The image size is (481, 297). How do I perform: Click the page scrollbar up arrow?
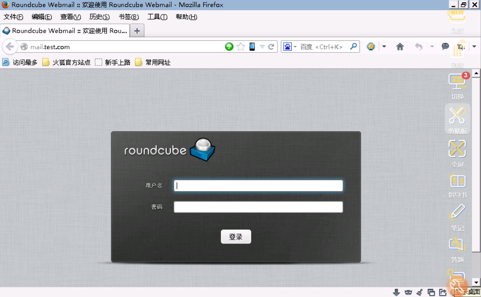tap(477, 73)
